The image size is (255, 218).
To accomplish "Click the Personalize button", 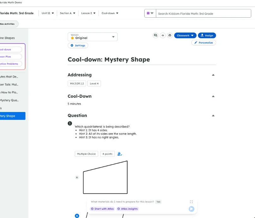I will point(204,43).
